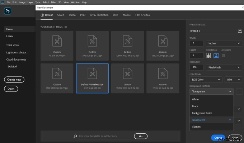Open Cloud documents
Image resolution: width=244 pixels, height=143 pixels.
click(16, 59)
